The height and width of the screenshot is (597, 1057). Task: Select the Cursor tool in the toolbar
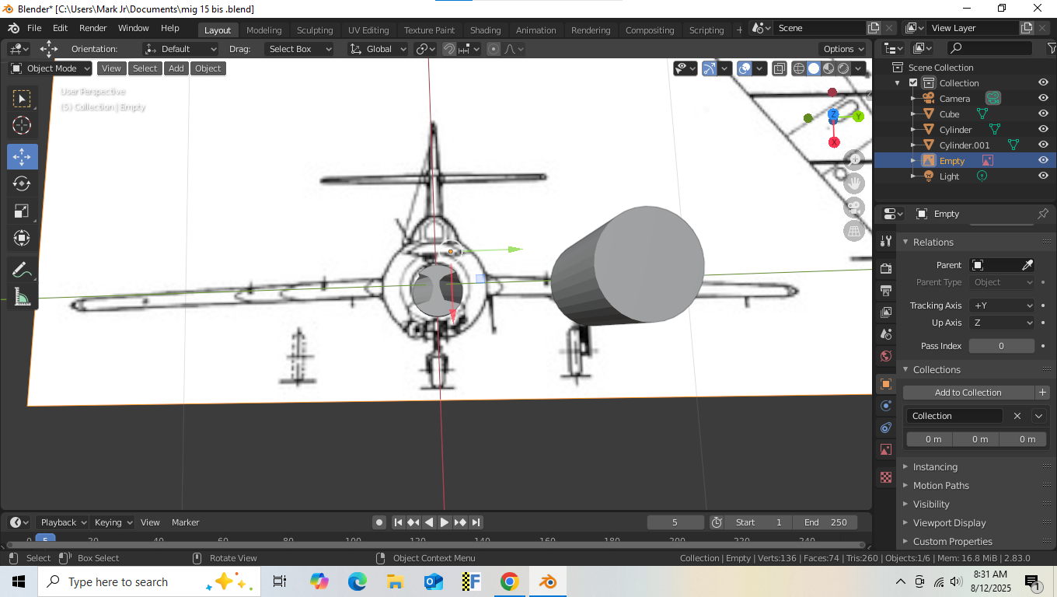[x=22, y=126]
